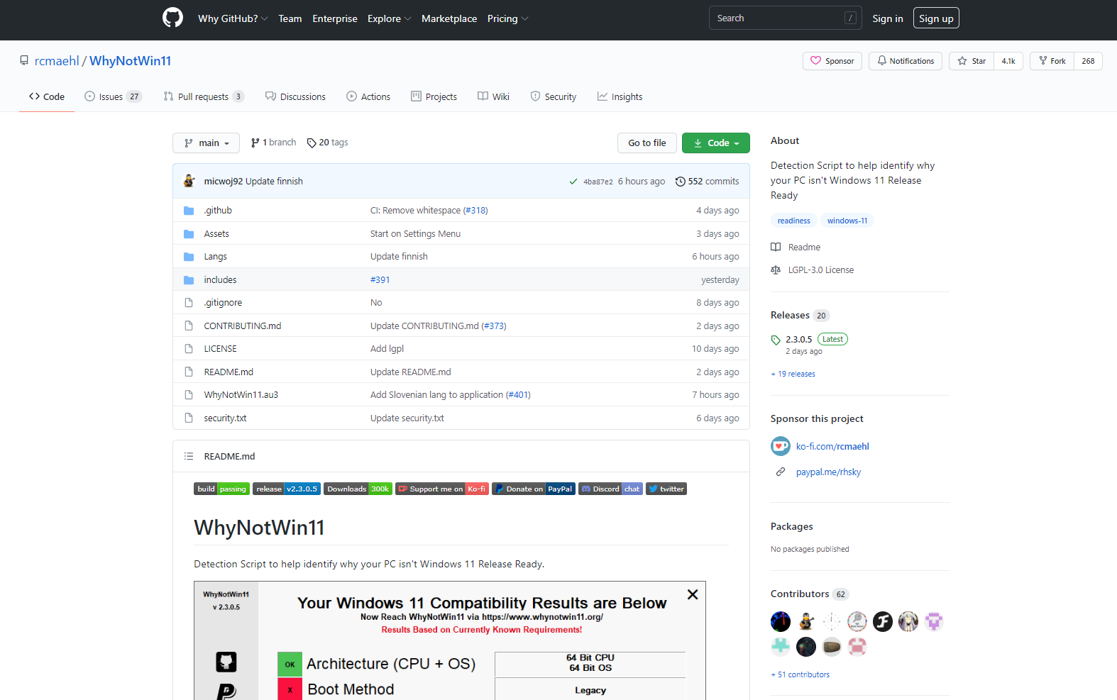Click the file icon for LICENSE
This screenshot has height=700, width=1117.
[x=189, y=349]
